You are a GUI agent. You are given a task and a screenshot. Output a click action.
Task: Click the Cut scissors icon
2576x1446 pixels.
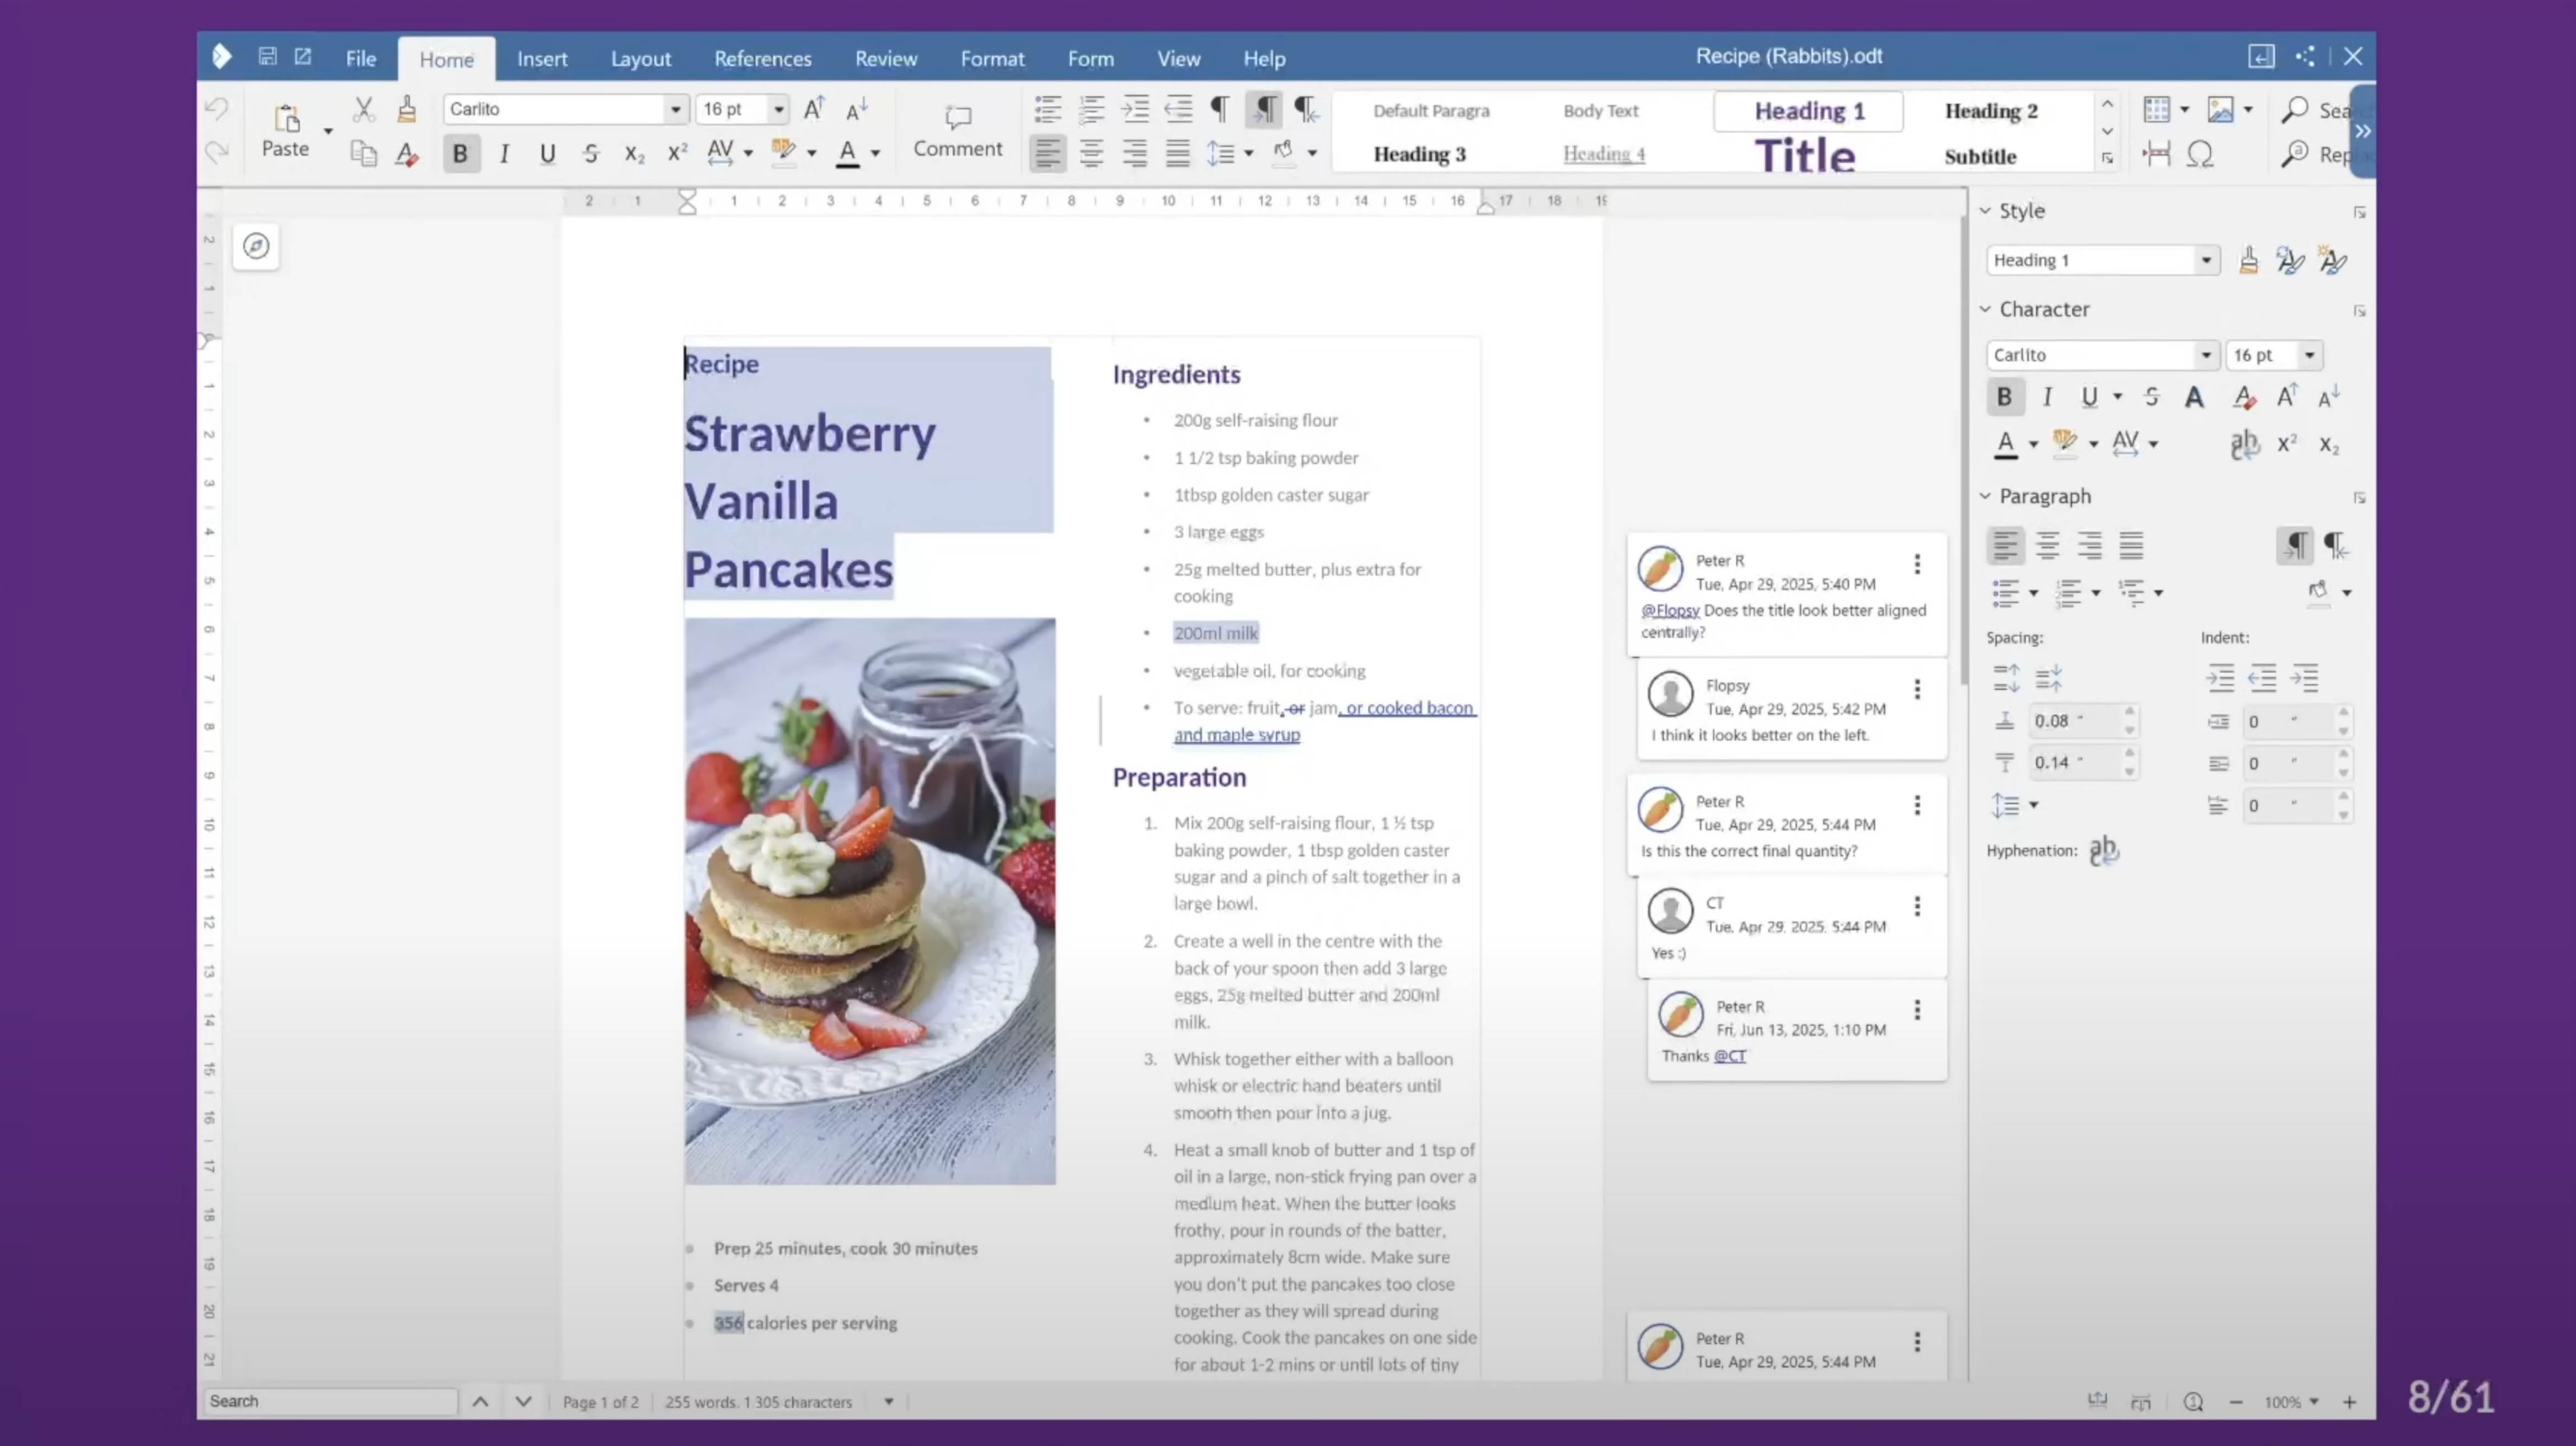363,109
